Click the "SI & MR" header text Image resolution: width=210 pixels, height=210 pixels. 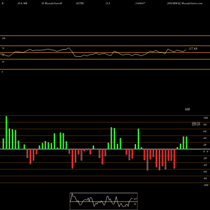[x=22, y=3]
